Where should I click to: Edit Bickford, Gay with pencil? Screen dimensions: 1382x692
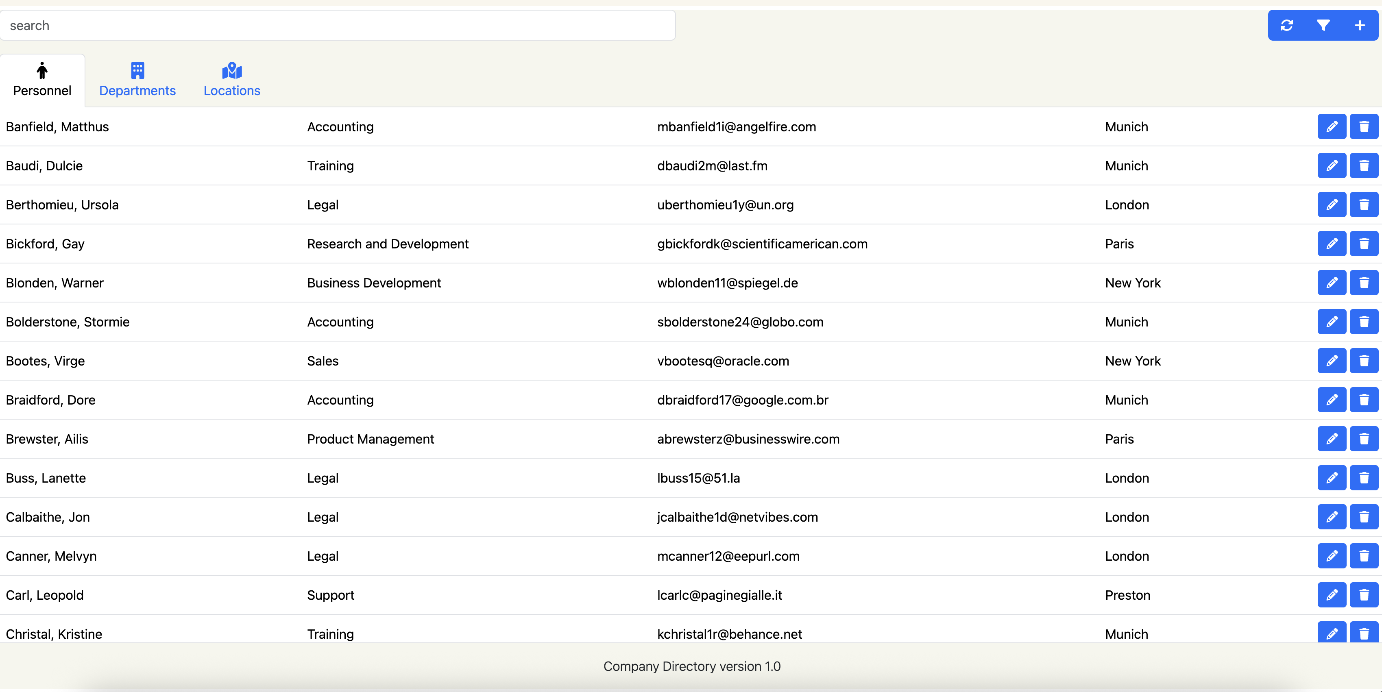point(1332,244)
